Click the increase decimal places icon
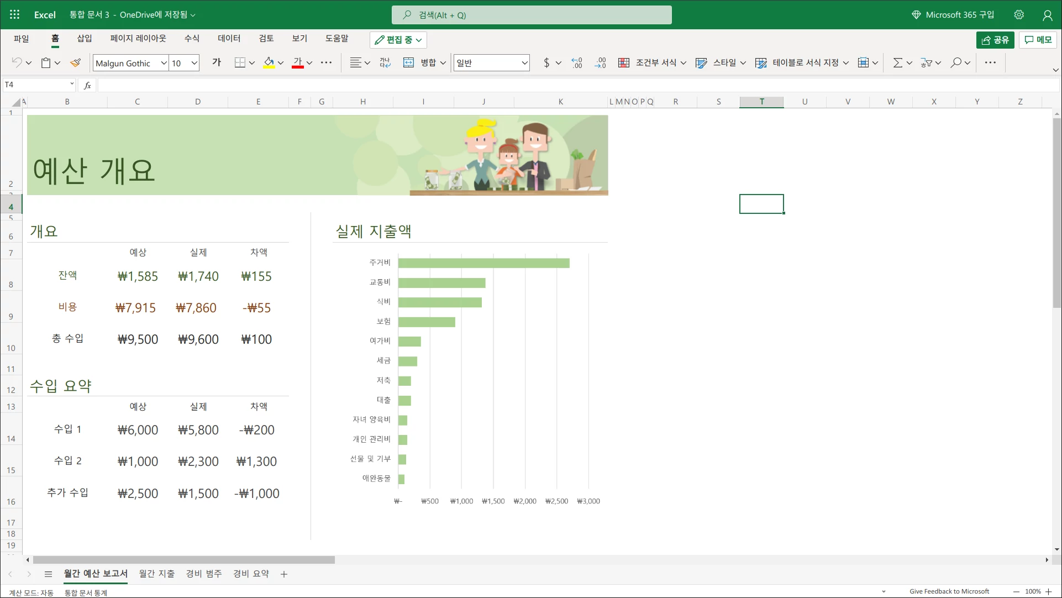Viewport: 1062px width, 598px height. pyautogui.click(x=577, y=63)
